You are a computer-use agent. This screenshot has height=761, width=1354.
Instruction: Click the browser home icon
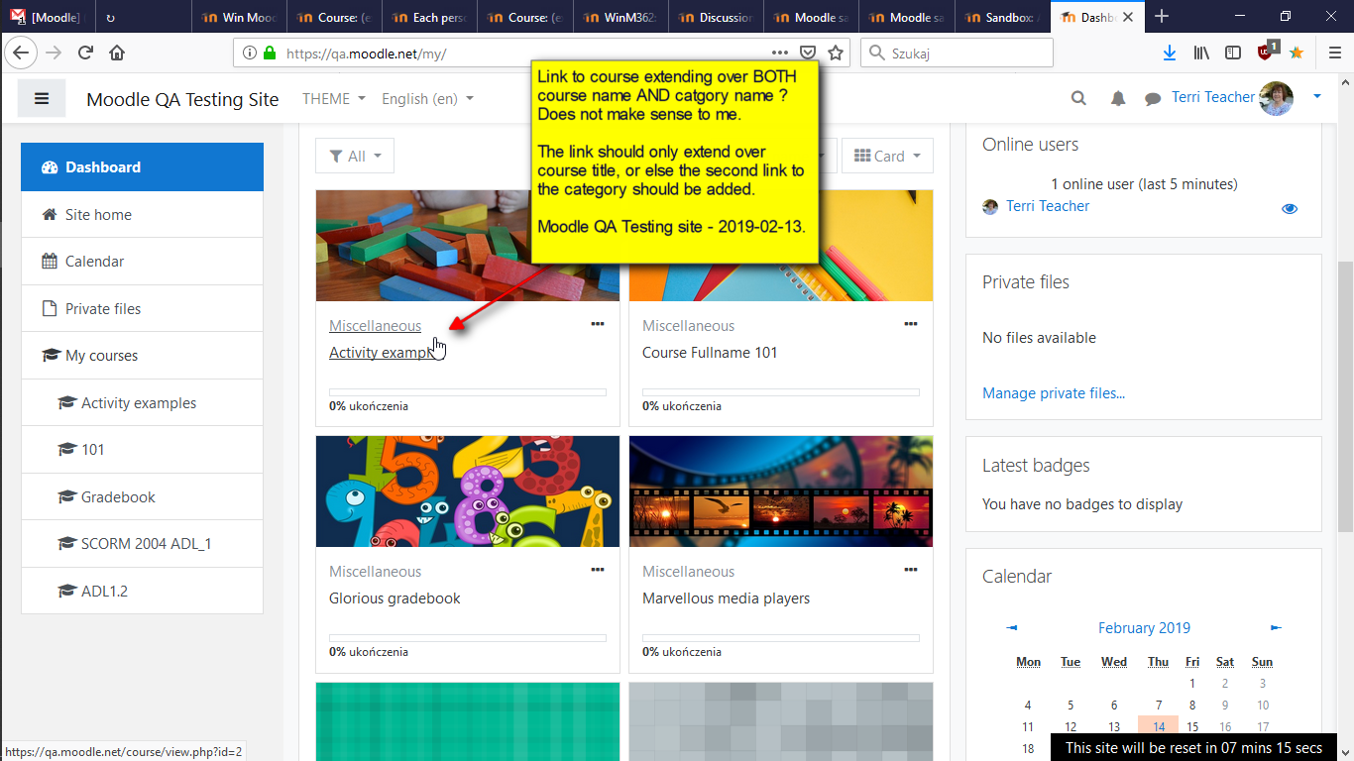pyautogui.click(x=117, y=54)
